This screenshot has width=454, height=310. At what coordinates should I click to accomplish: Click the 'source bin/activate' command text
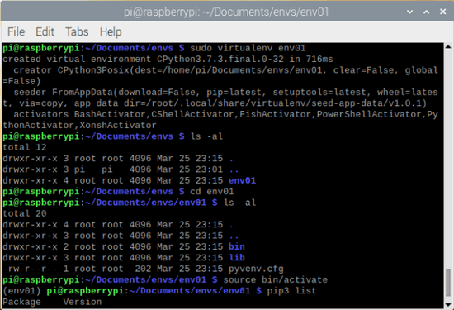[276, 280]
